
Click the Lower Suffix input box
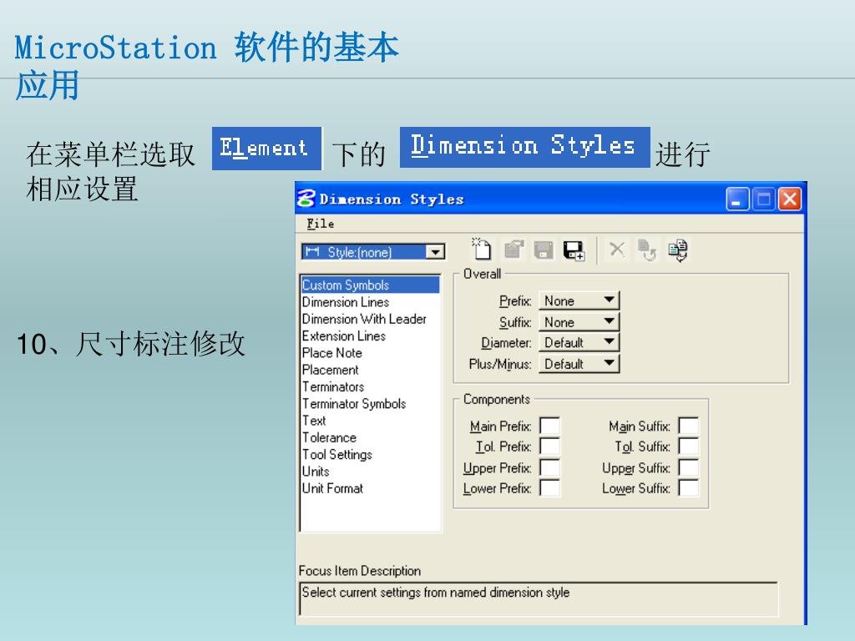[x=689, y=487]
